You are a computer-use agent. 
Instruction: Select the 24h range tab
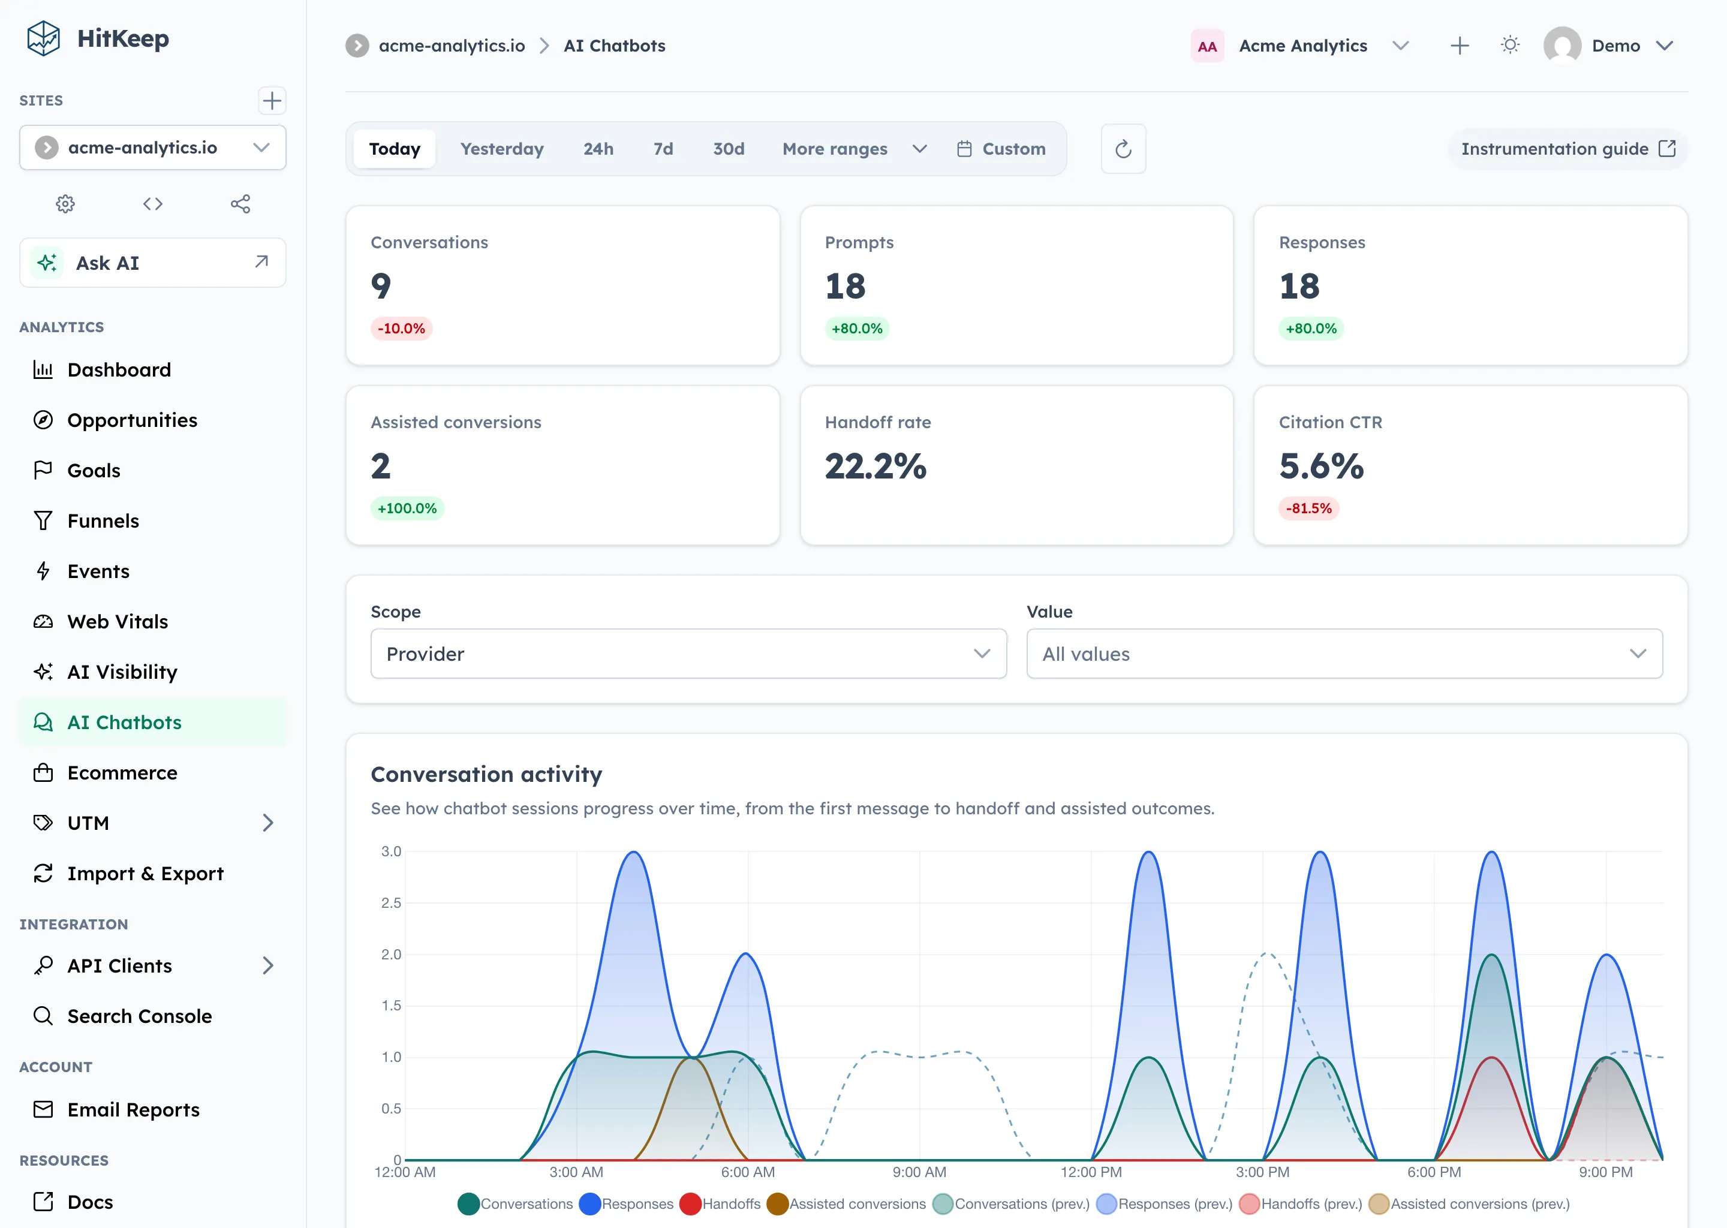598,149
